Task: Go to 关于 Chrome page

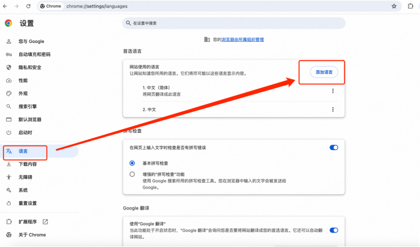Action: coord(32,235)
